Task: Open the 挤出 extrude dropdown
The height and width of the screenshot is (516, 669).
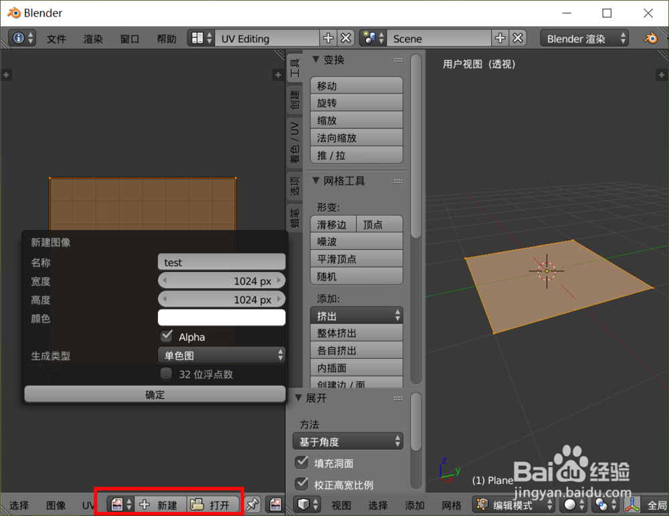Action: (357, 315)
